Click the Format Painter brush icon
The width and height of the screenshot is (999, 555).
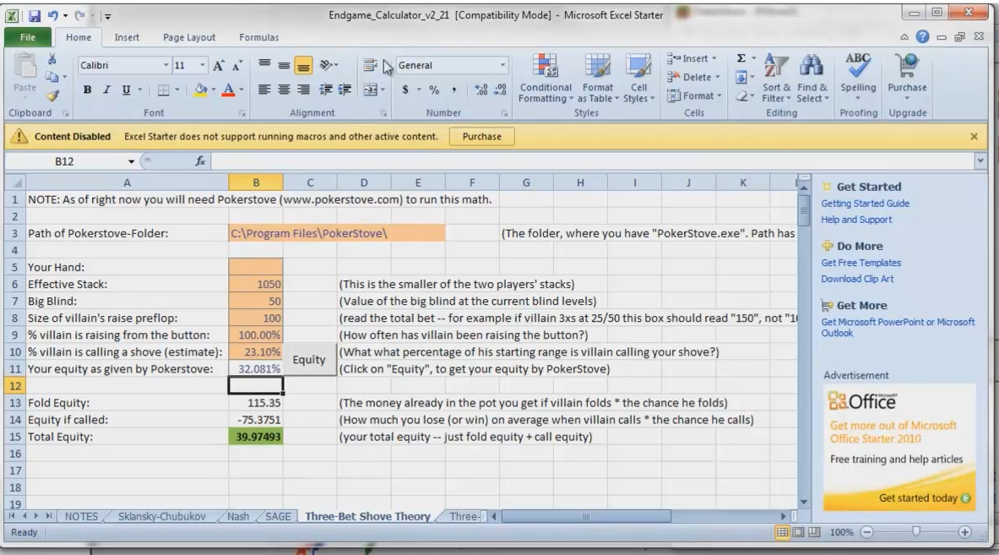[x=52, y=96]
